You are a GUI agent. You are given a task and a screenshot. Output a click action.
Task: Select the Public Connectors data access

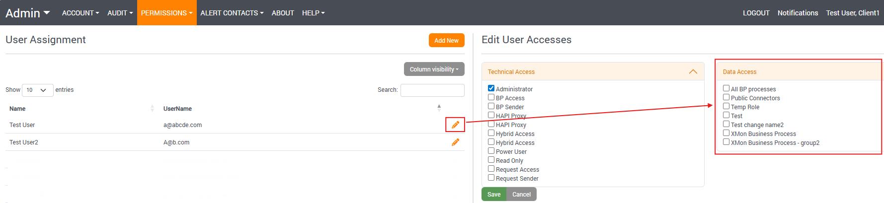point(726,97)
